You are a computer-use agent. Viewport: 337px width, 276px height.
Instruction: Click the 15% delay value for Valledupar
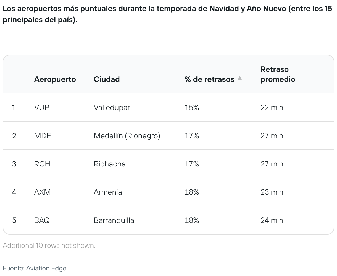192,107
